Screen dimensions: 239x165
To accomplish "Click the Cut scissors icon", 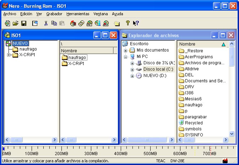I will pyautogui.click(x=45, y=23).
